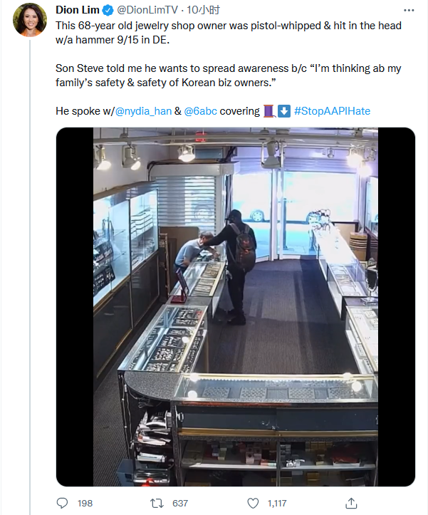The width and height of the screenshot is (428, 515).
Task: Open the @DionLimTV handle link
Action: 147,10
